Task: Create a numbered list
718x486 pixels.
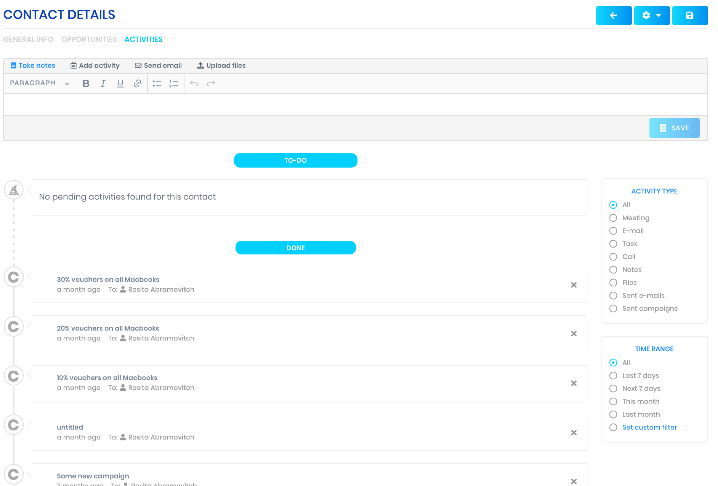Action: [173, 83]
